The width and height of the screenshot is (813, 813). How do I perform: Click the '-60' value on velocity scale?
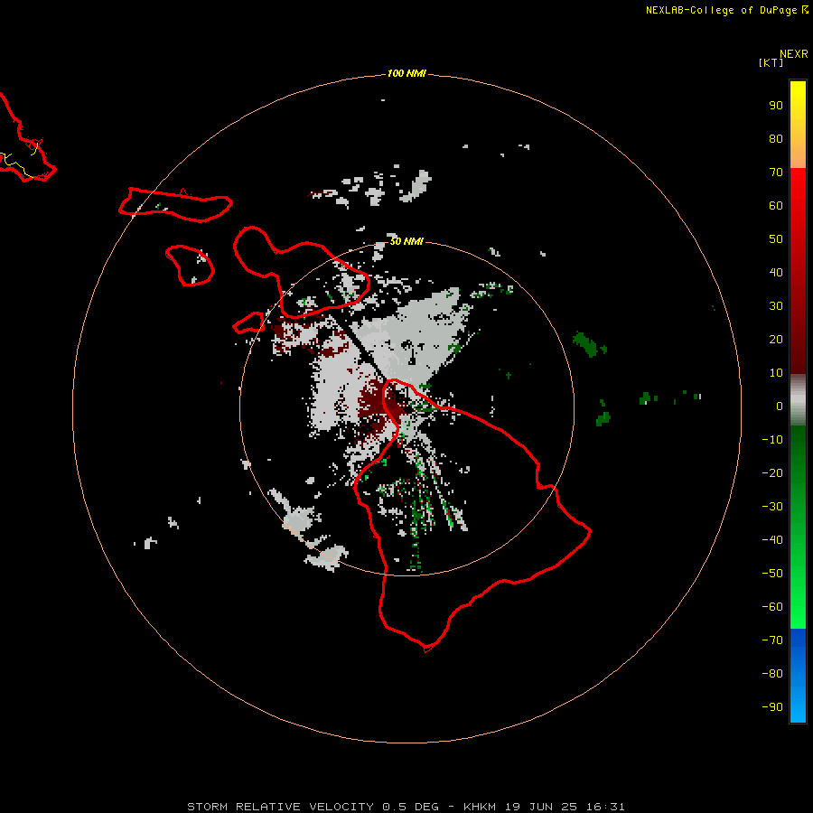pyautogui.click(x=772, y=607)
